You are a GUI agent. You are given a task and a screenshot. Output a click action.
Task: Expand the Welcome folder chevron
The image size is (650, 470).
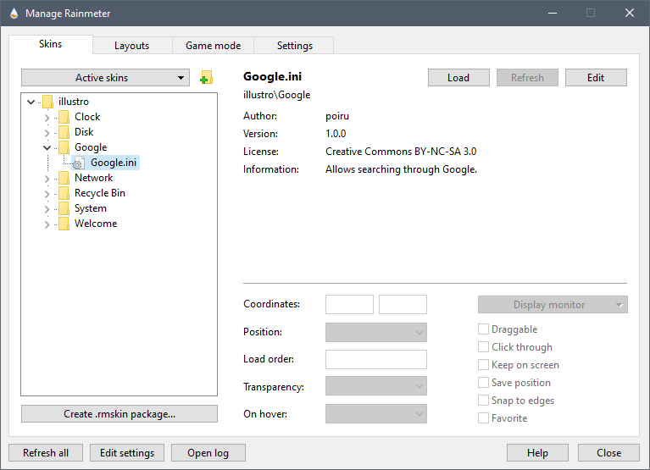(47, 224)
